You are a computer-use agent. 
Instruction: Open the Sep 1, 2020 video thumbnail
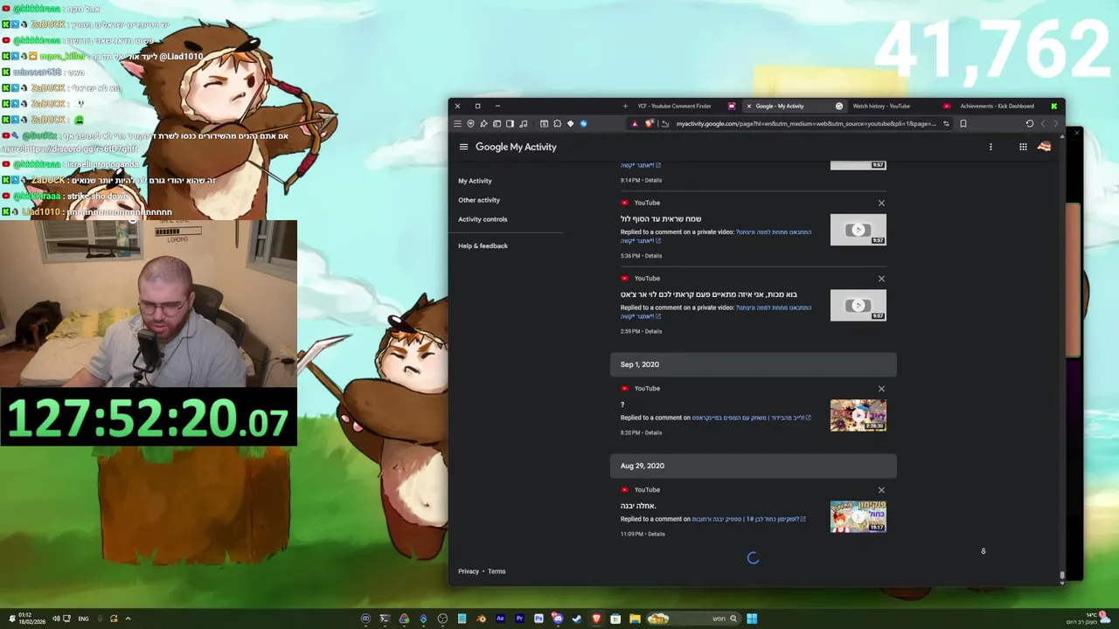tap(858, 415)
